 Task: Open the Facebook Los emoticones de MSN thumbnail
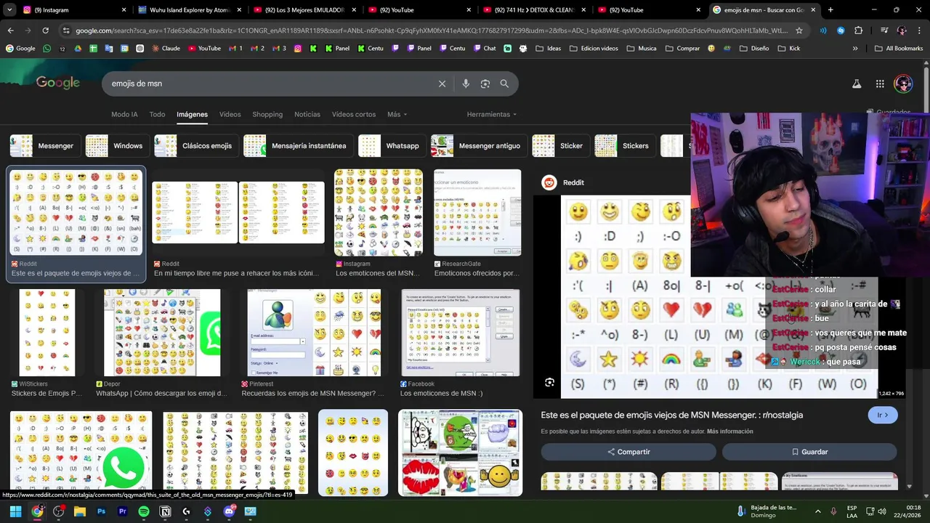[x=461, y=333]
